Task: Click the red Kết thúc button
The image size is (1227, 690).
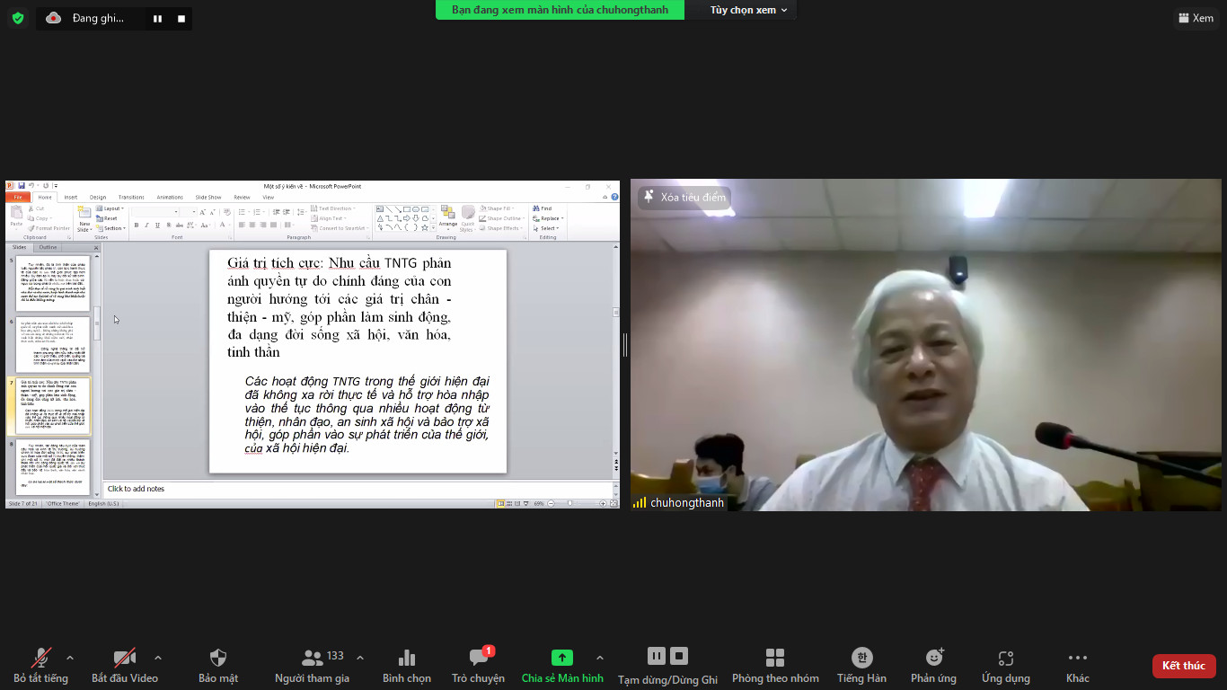Action: point(1183,666)
